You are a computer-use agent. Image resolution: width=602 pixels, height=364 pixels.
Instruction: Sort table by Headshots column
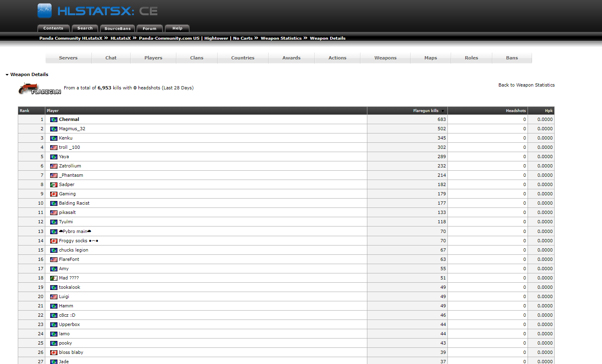pyautogui.click(x=515, y=111)
